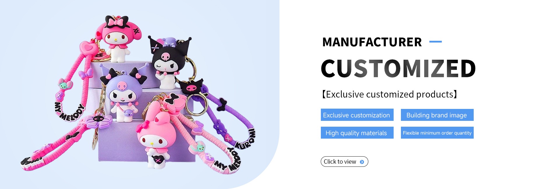Image resolution: width=559 pixels, height=189 pixels.
Task: Click the large CUSTOMIZED headline
Action: (x=398, y=69)
